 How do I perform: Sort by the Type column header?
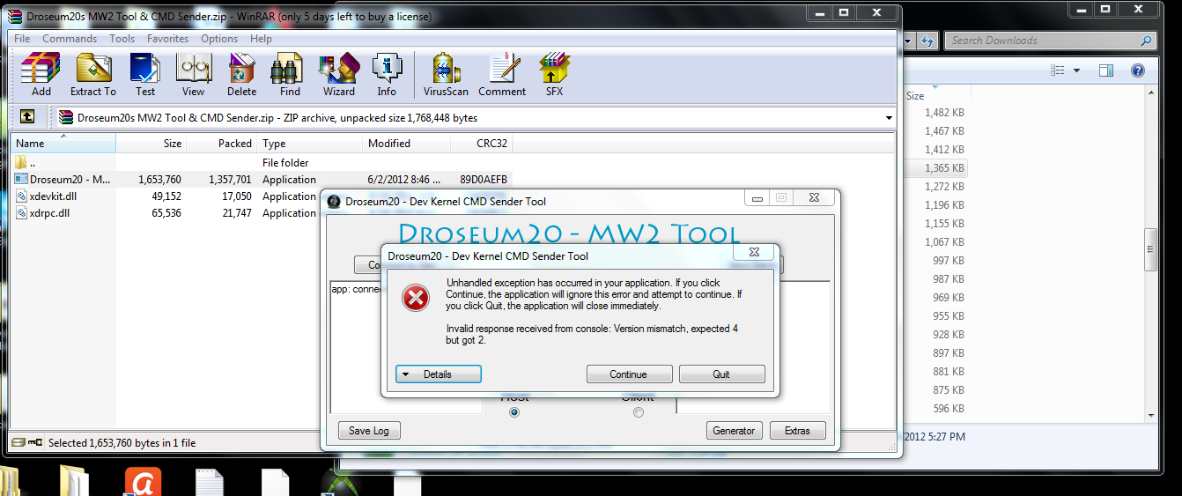tap(310, 144)
